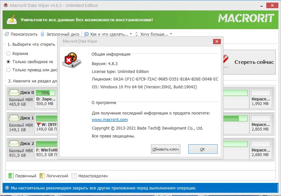Click the red flag icon on W: partition
Image resolution: width=281 pixels, height=196 pixels.
pyautogui.click(x=39, y=124)
